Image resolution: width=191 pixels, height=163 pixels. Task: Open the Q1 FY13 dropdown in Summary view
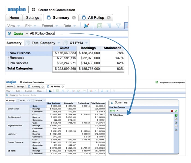click(86, 43)
